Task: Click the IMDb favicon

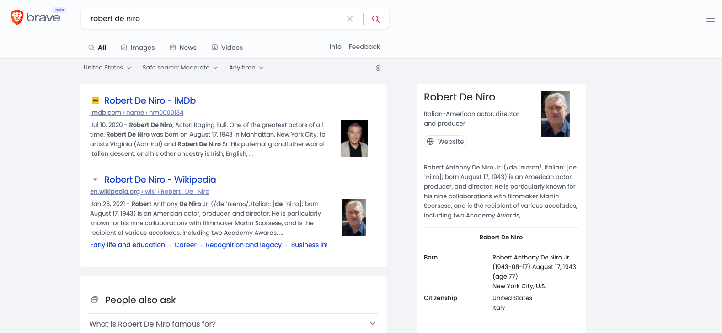Action: click(x=96, y=100)
